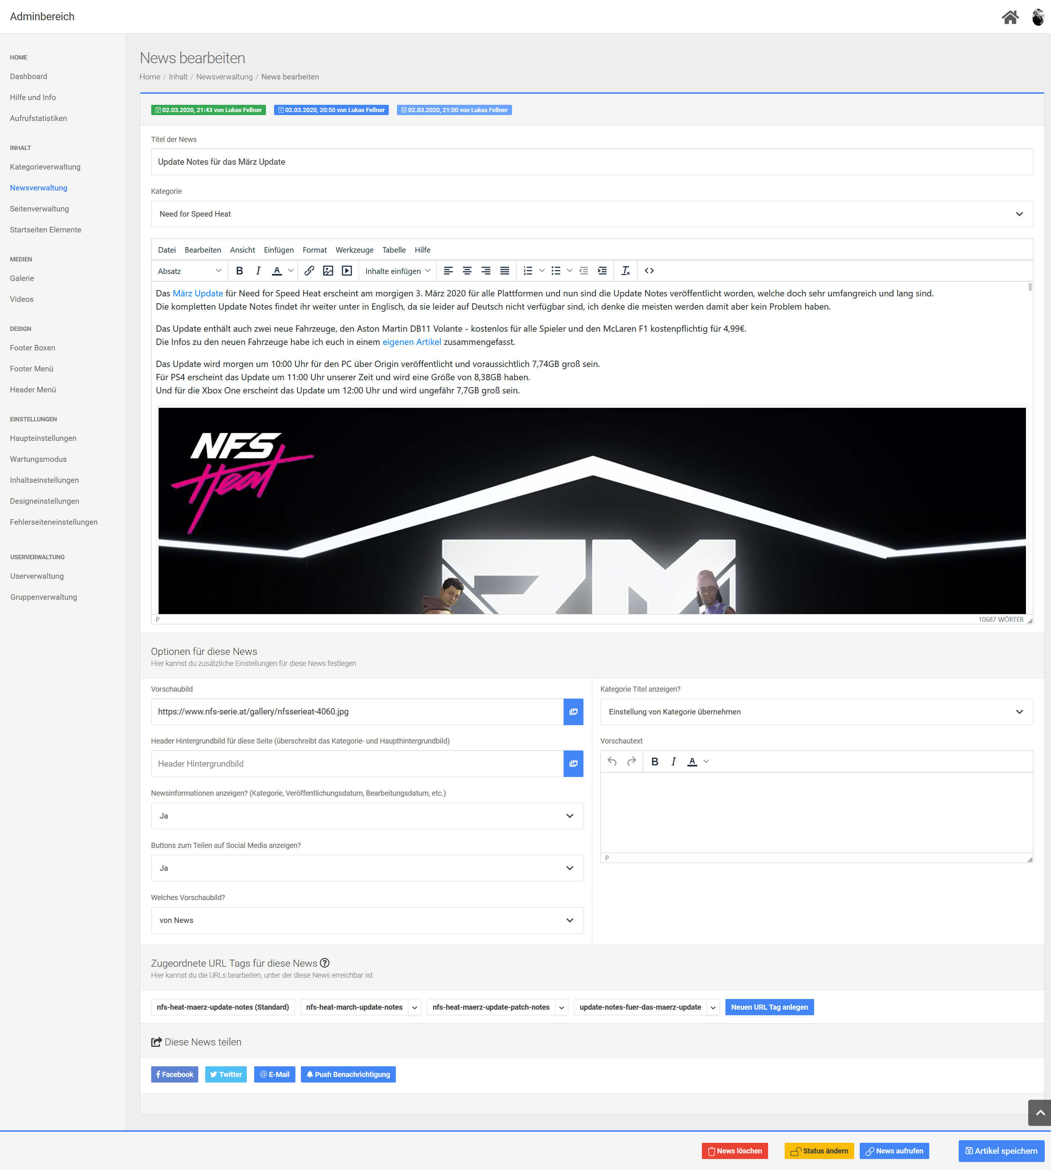Send Push Benachrichtigung

(x=348, y=1075)
